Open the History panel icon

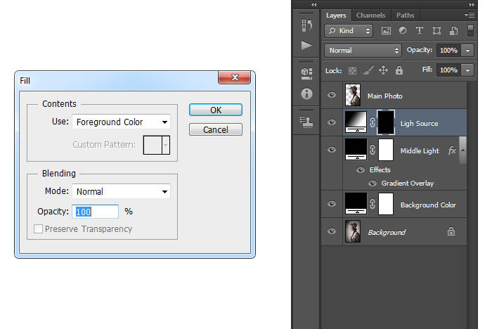306,25
